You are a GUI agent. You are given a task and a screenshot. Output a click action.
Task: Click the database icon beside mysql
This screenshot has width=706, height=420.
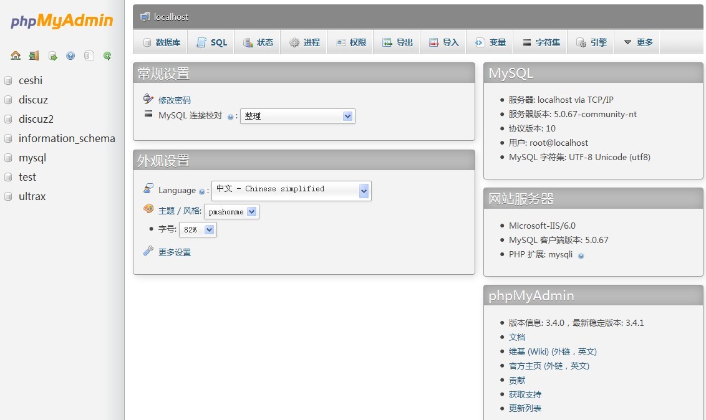click(8, 158)
